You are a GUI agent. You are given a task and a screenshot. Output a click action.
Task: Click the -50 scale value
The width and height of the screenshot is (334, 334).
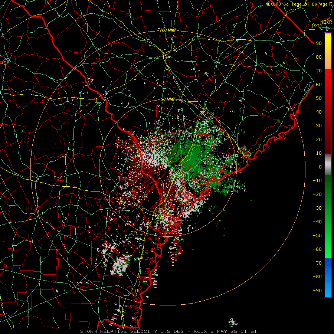[317, 236]
